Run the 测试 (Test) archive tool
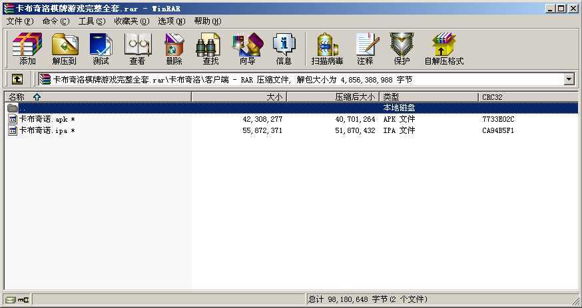The width and height of the screenshot is (582, 308). pyautogui.click(x=101, y=49)
